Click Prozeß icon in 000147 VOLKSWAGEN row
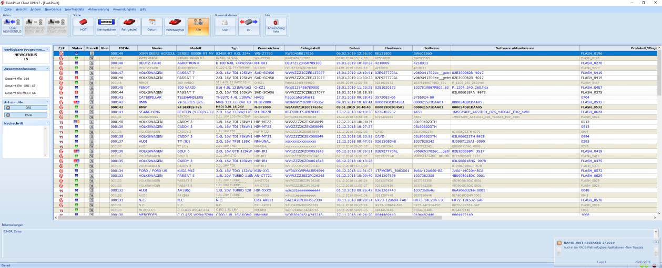Image resolution: width=662 pixels, height=268 pixels. [91, 73]
